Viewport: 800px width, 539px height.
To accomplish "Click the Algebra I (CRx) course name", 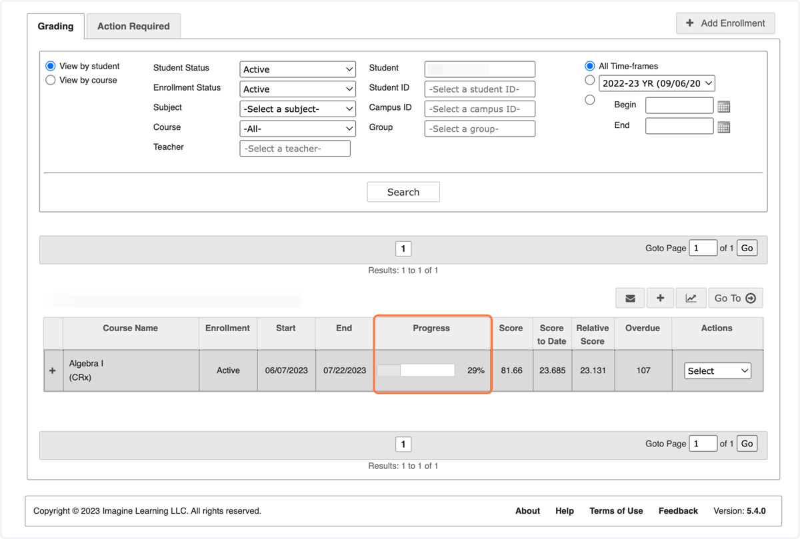I will click(87, 370).
